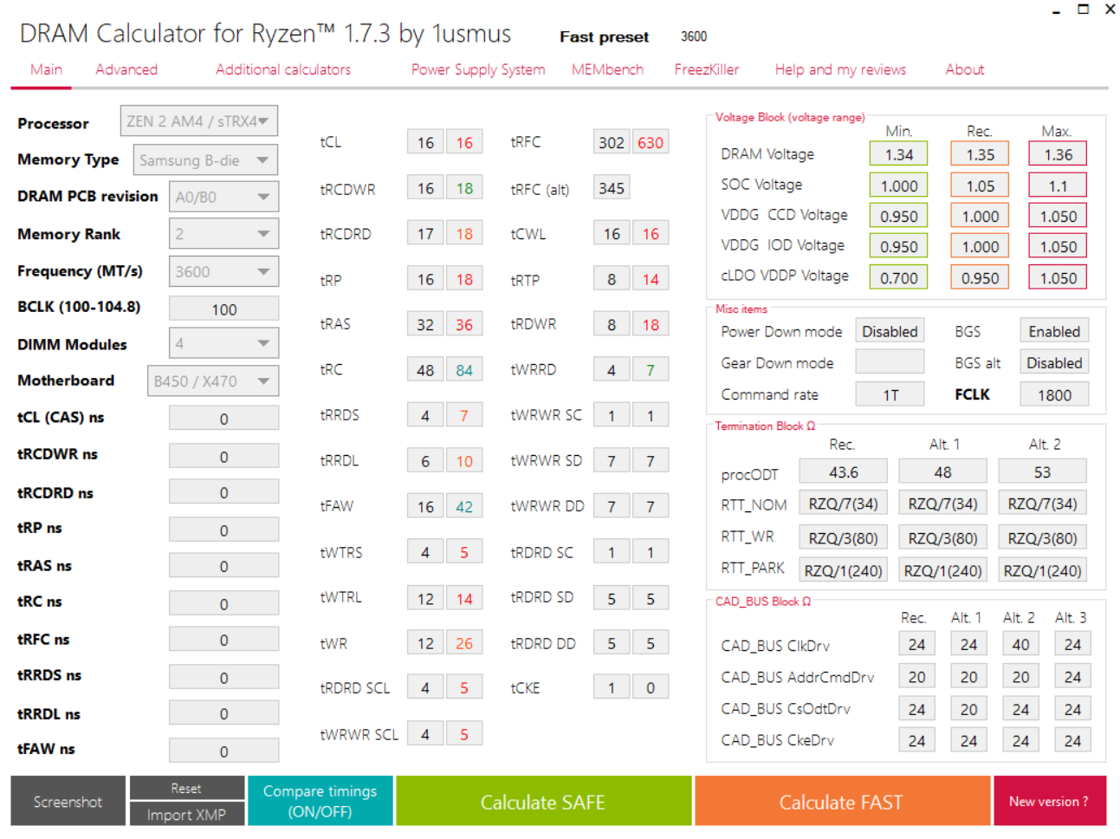Viewport: 1120px width, 839px height.
Task: Expand the Motherboard dropdown
Action: (x=213, y=380)
